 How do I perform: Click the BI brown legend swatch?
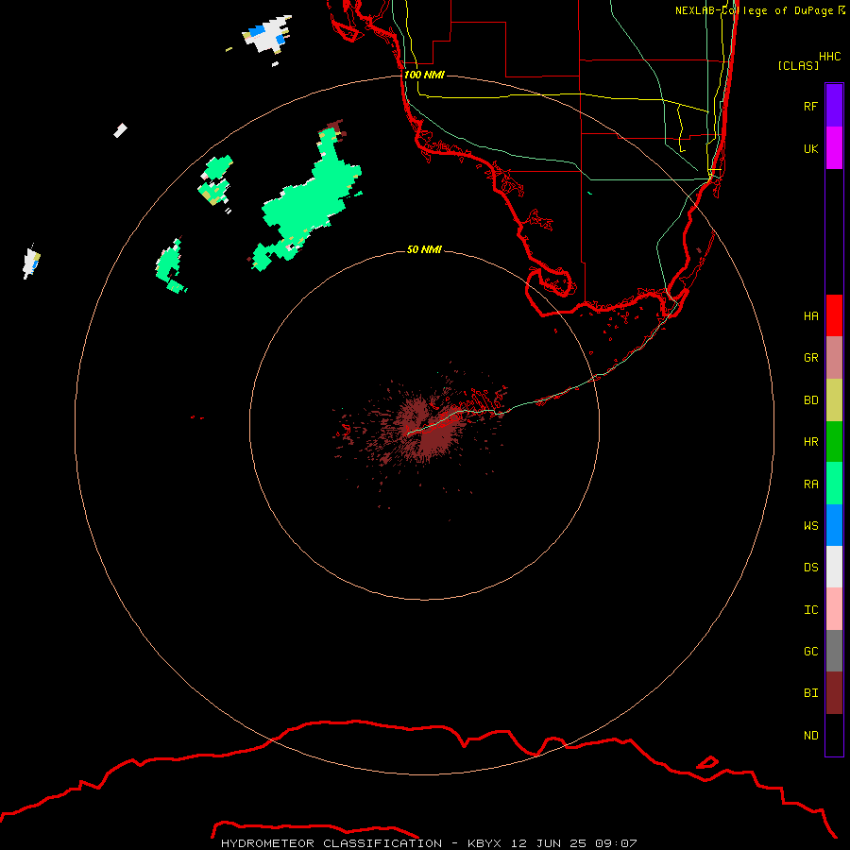point(834,693)
